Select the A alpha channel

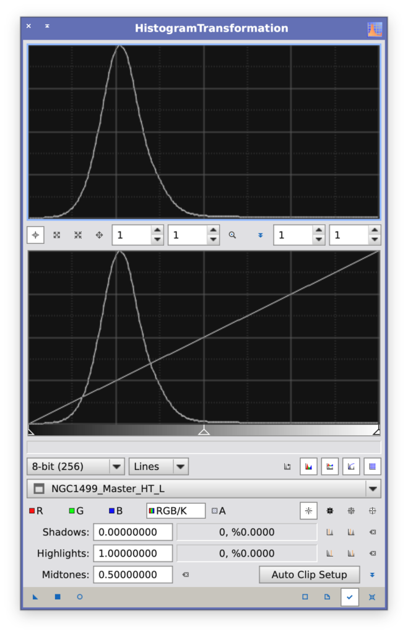coord(219,511)
